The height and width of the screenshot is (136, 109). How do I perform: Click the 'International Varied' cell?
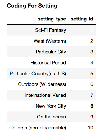point(45,95)
